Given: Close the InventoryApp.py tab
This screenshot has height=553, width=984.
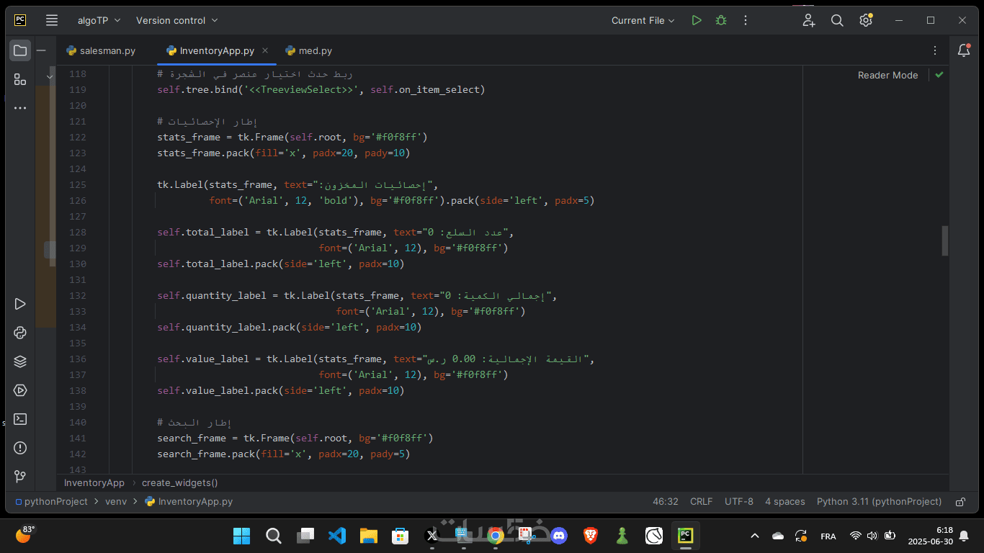Looking at the screenshot, I should coord(265,50).
